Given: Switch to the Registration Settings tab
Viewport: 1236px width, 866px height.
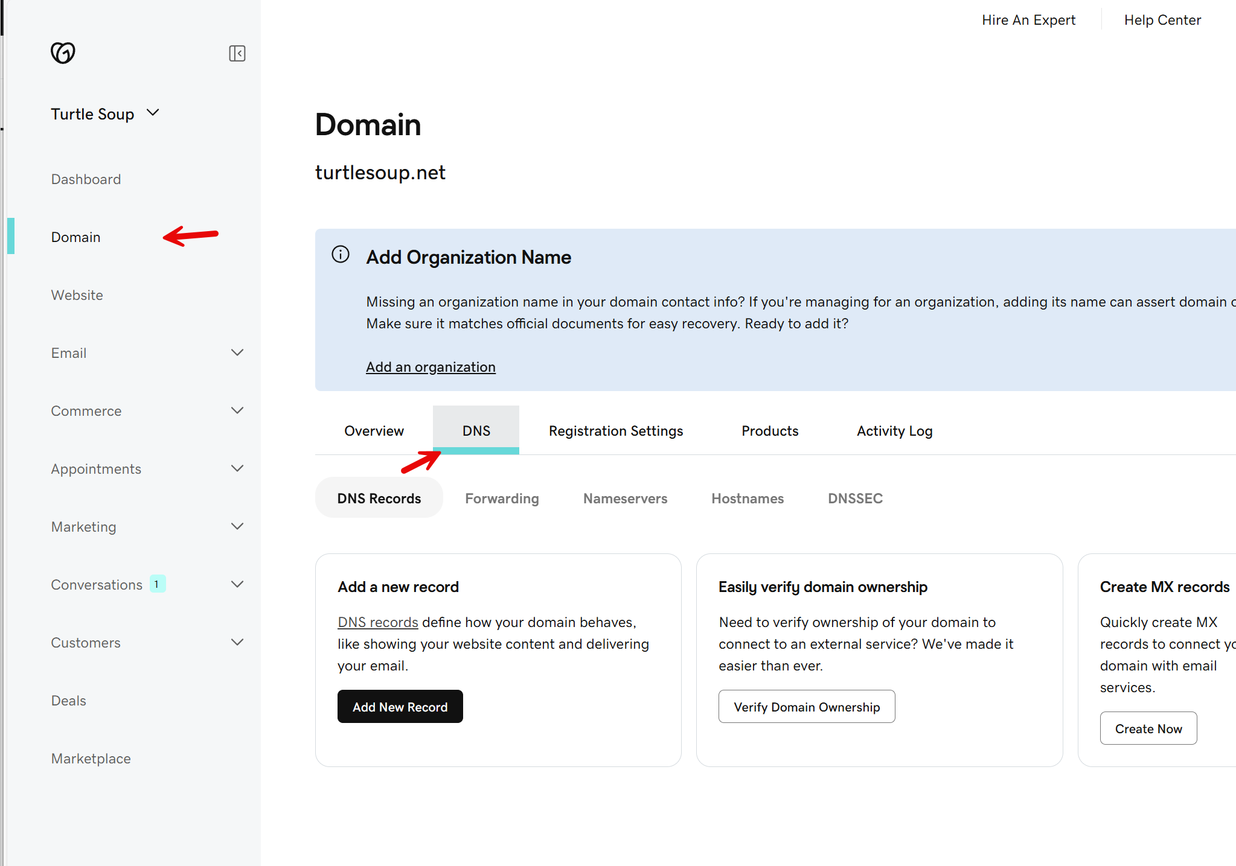Looking at the screenshot, I should tap(615, 431).
